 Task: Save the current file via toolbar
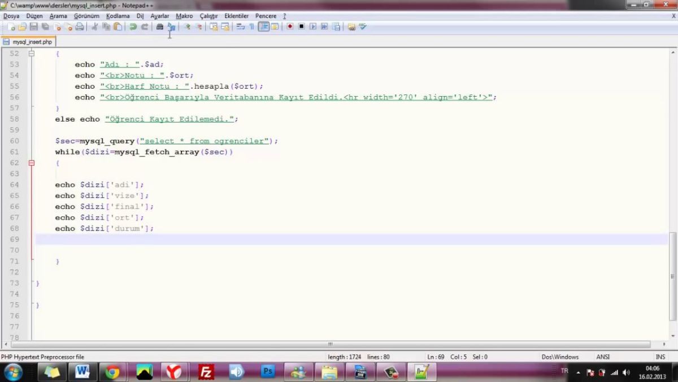[33, 27]
